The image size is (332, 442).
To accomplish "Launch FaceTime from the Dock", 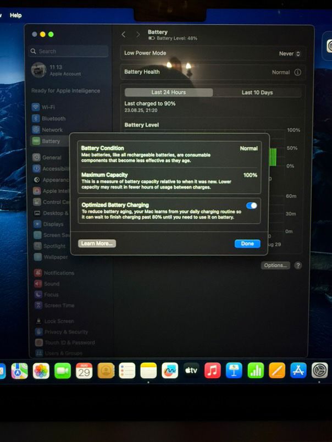I will (x=63, y=371).
